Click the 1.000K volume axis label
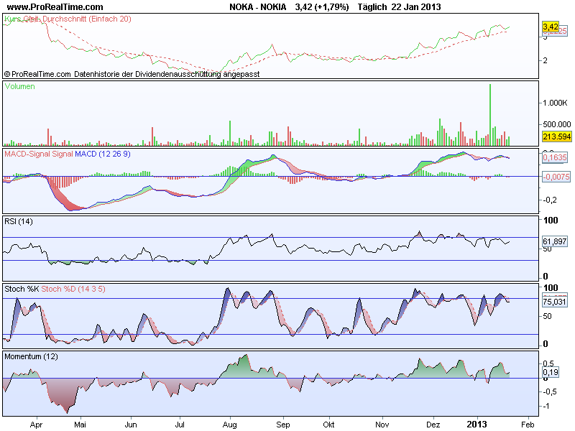 tap(555, 103)
